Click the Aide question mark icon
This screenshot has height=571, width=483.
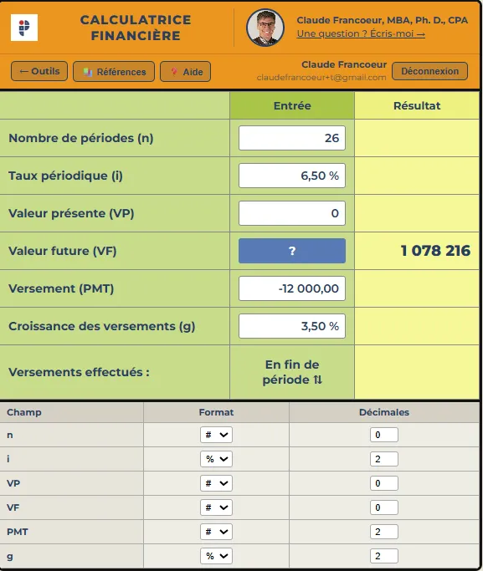(174, 71)
